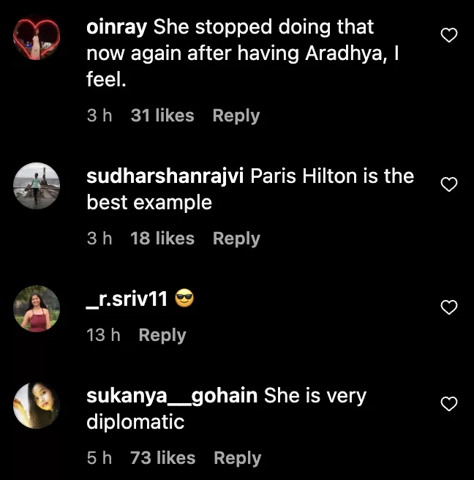
Task: Click the 13 h timestamp
Action: (103, 335)
